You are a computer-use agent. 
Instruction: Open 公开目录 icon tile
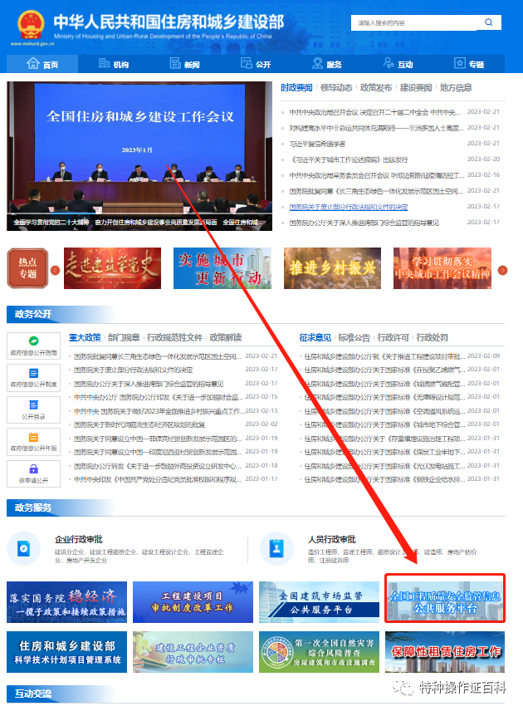(x=33, y=410)
